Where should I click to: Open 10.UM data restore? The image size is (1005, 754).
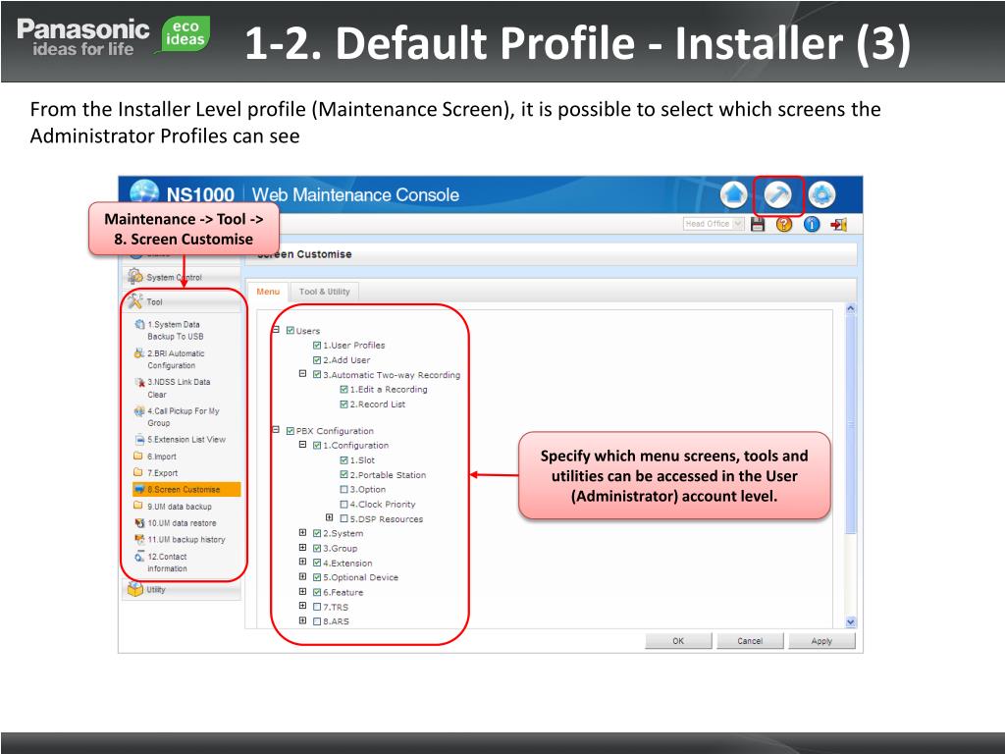176,523
